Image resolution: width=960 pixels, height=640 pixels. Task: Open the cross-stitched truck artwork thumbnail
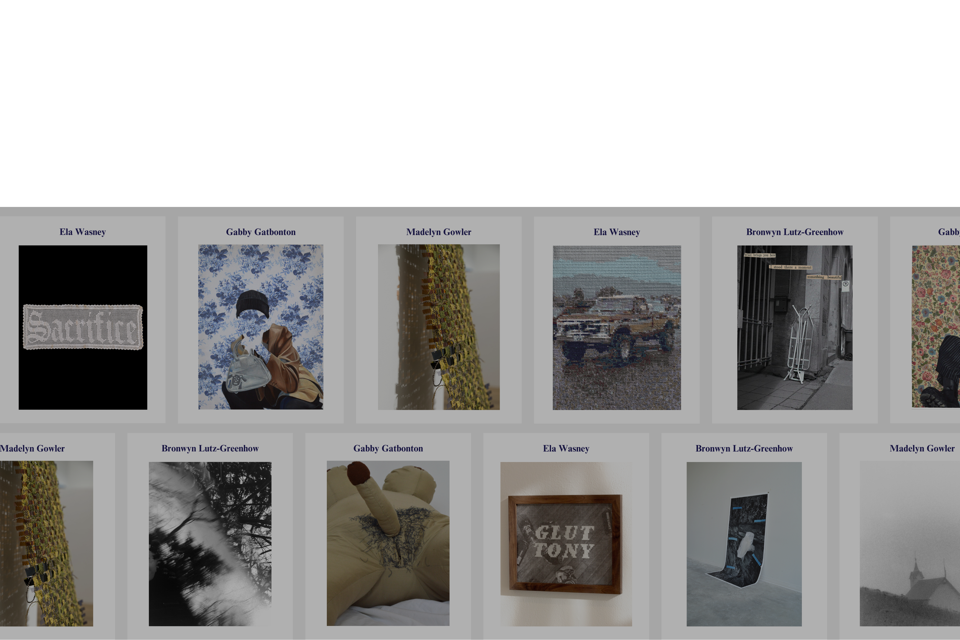[x=617, y=327]
